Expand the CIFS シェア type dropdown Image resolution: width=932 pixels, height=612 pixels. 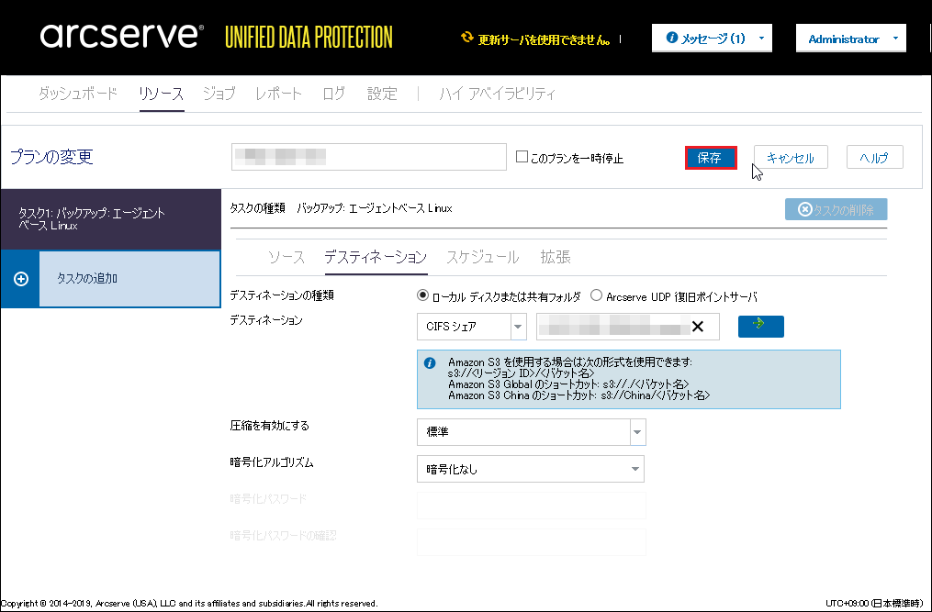tap(518, 327)
